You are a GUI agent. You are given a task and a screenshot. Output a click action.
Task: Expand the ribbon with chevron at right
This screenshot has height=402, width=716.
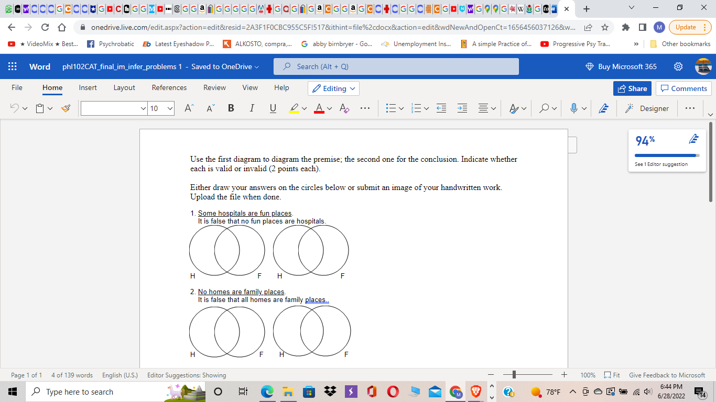click(710, 114)
